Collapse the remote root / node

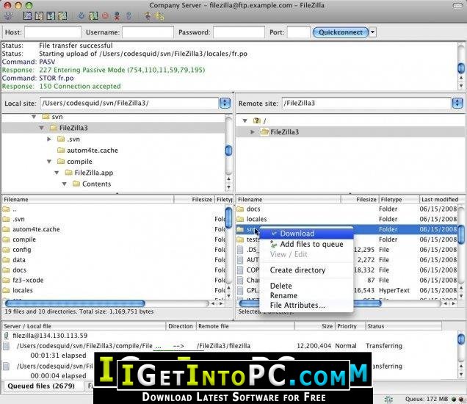245,120
